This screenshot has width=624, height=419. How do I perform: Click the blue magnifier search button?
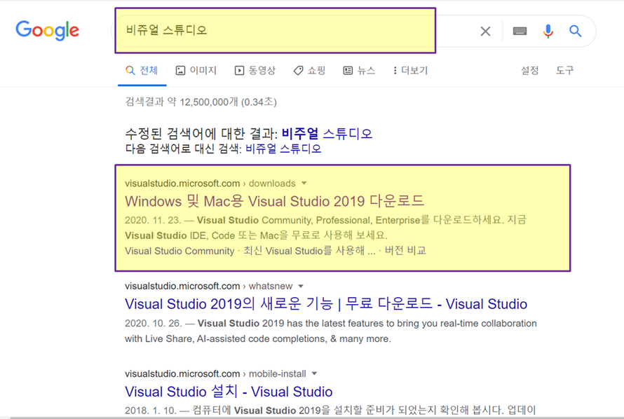[575, 31]
